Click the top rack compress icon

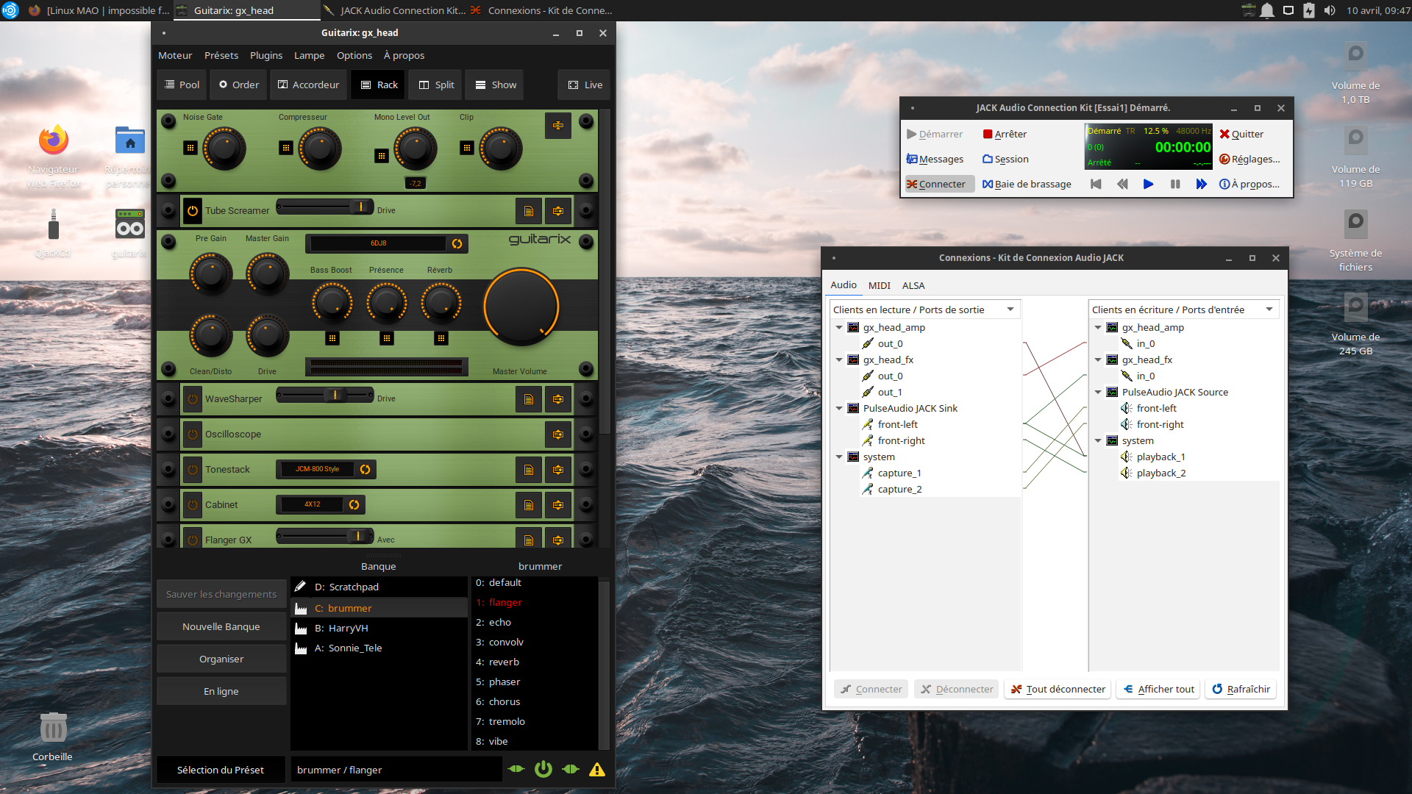point(558,126)
